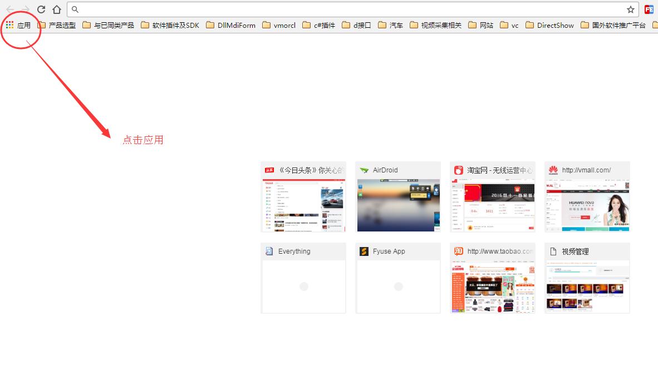
Task: Expand the 与已同类产品 bookmark folder
Action: point(108,25)
